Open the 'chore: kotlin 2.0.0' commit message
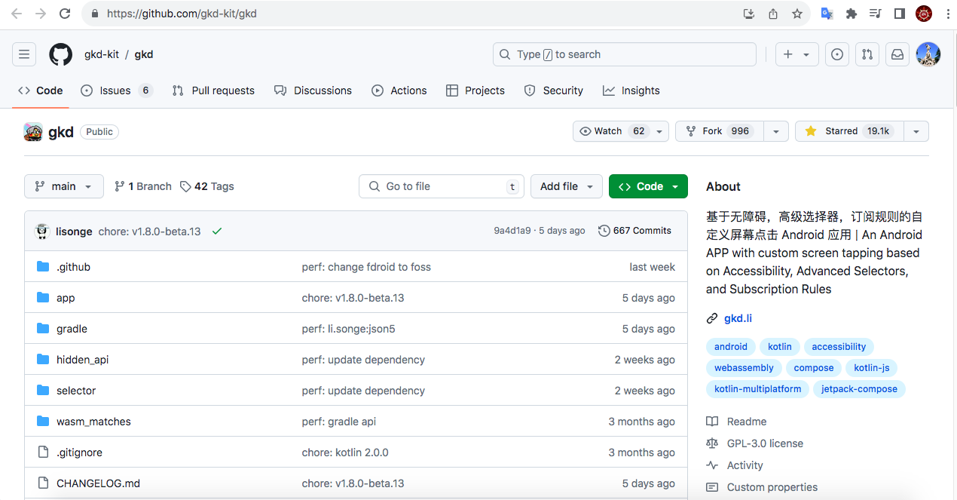This screenshot has width=957, height=500. (345, 452)
